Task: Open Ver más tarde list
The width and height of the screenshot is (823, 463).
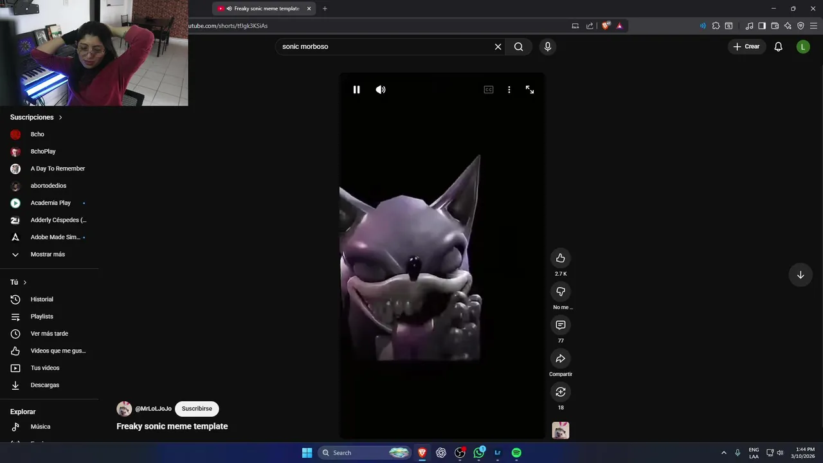Action: 50,334
